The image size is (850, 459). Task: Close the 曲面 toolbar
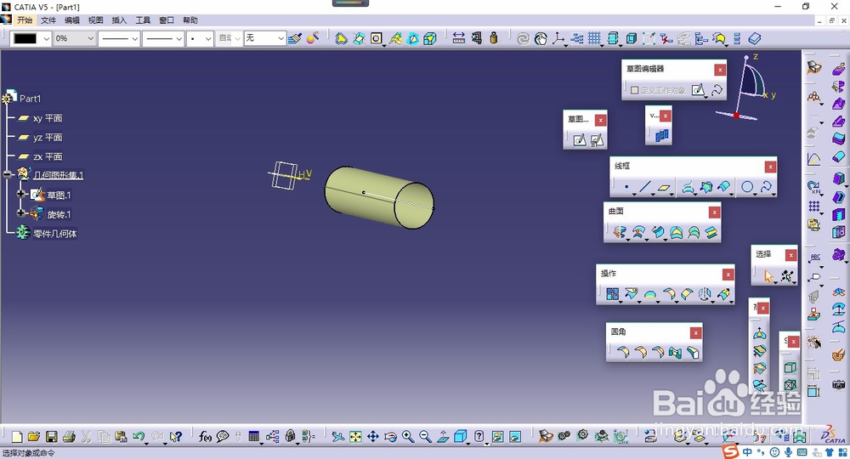click(715, 212)
